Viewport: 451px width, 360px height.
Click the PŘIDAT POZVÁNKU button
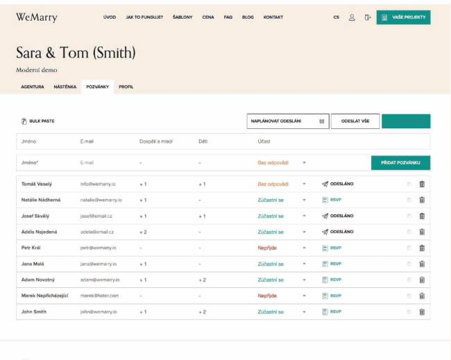[400, 163]
